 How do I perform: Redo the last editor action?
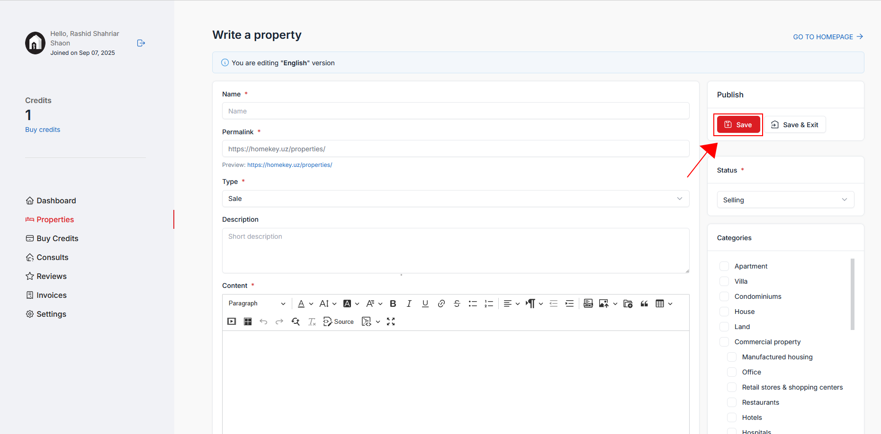click(x=279, y=321)
